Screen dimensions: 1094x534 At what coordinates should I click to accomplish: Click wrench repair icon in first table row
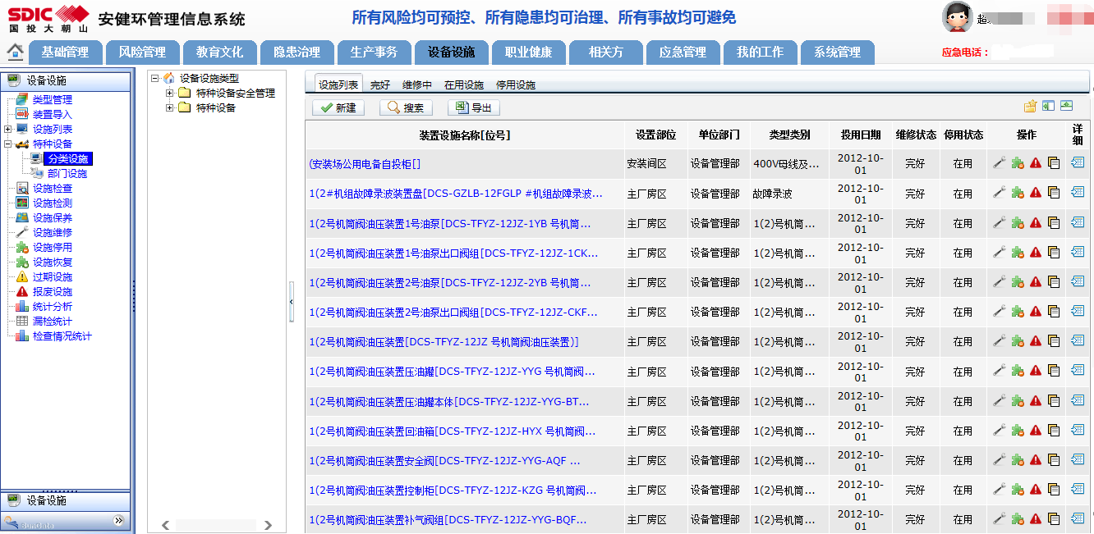click(1000, 163)
